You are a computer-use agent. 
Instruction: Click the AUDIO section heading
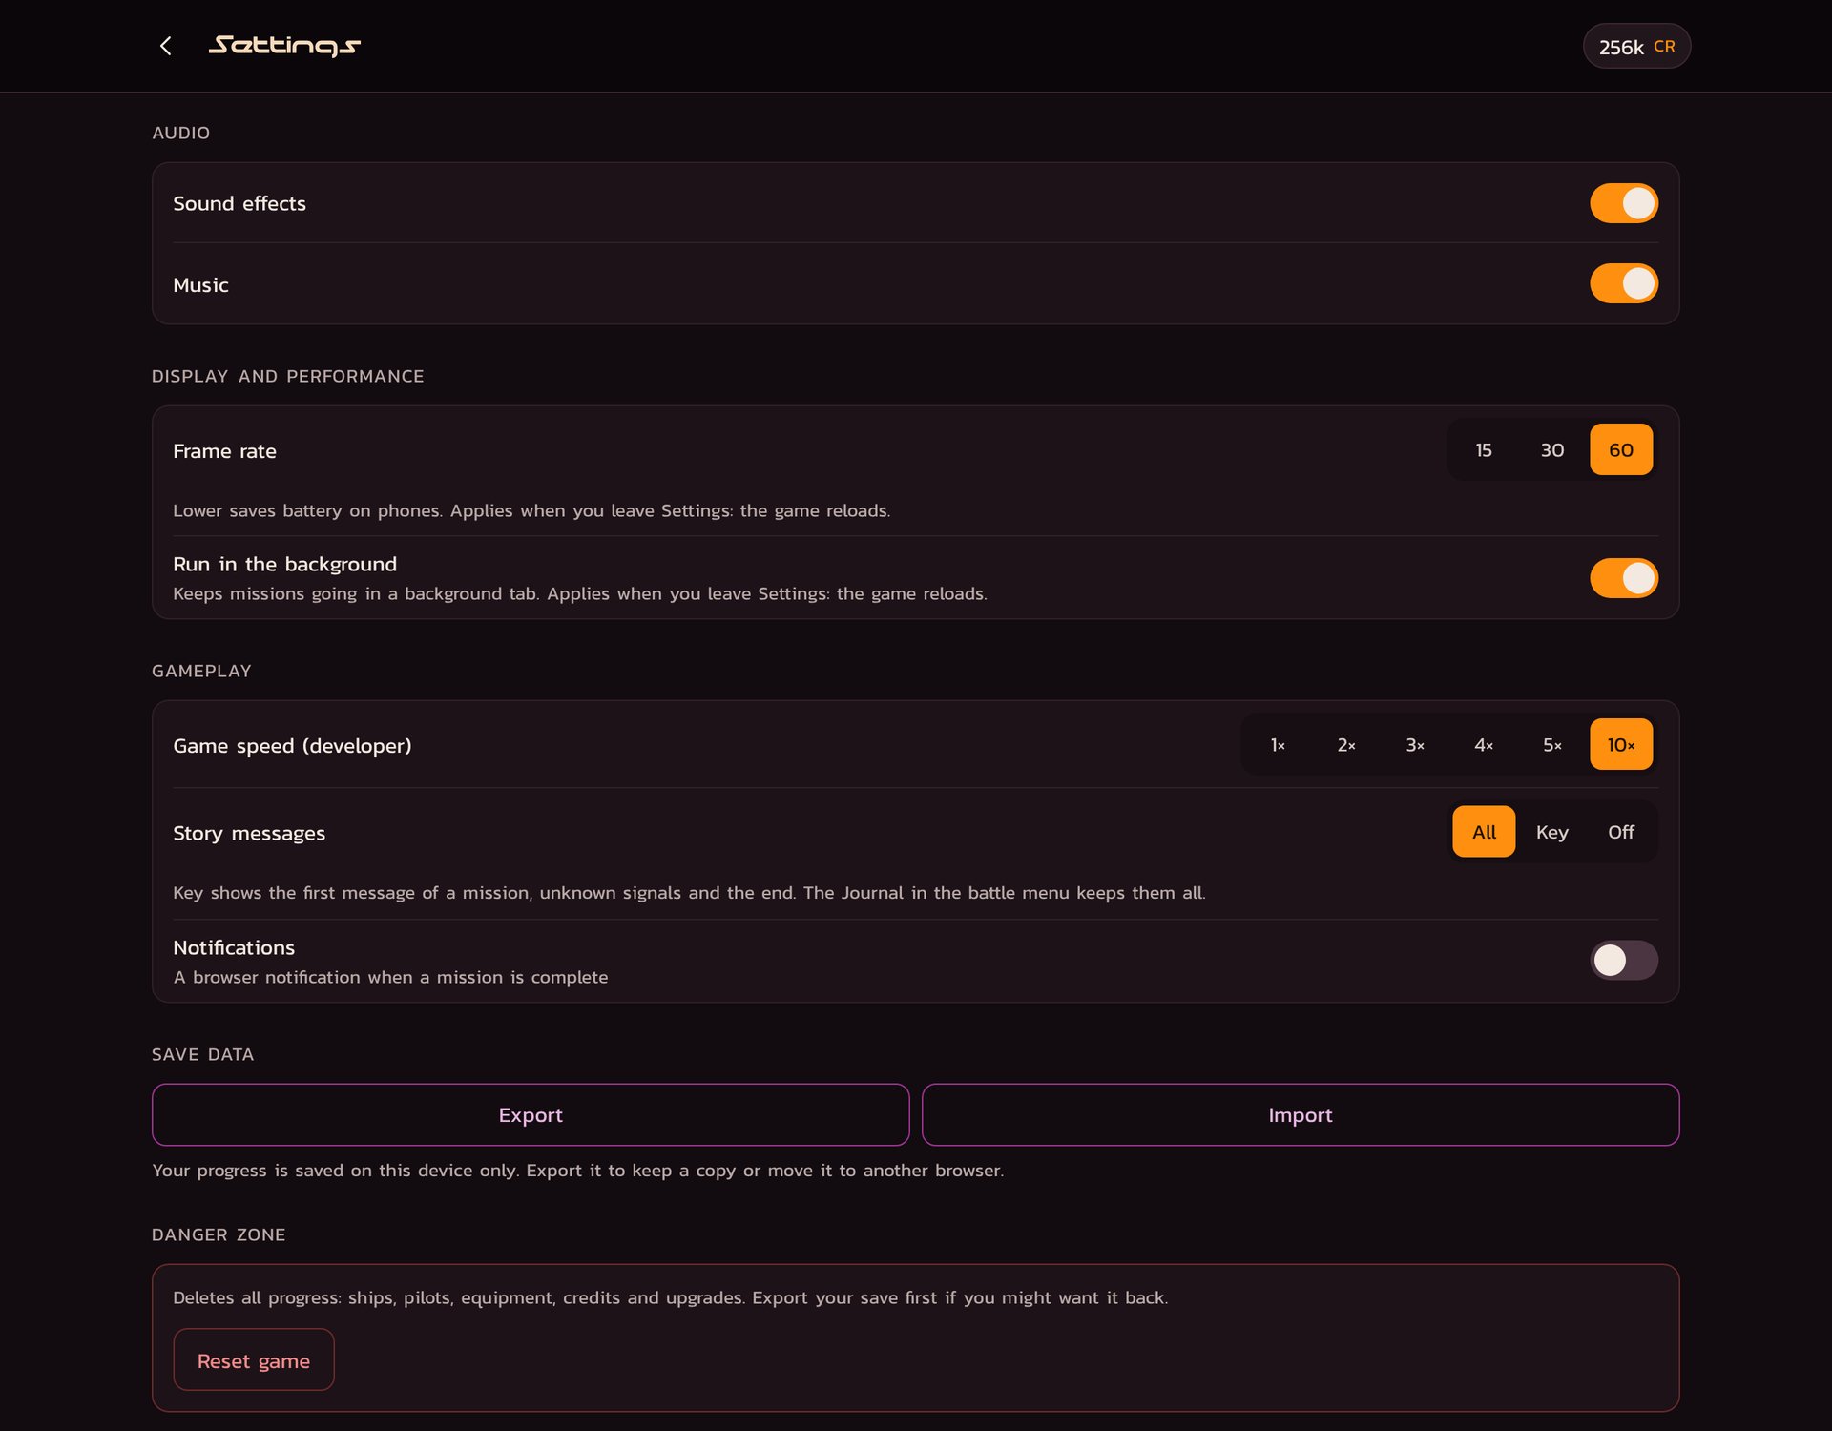181,133
